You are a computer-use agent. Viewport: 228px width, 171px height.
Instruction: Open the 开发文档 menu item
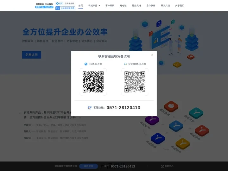165,5
